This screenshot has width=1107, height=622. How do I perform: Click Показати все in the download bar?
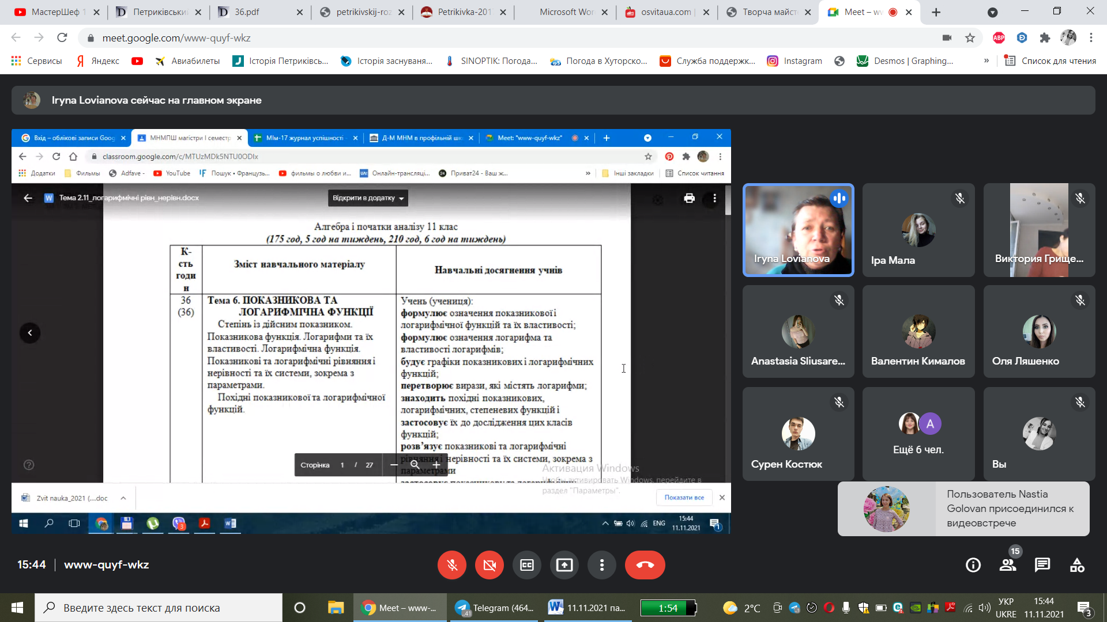(x=684, y=498)
